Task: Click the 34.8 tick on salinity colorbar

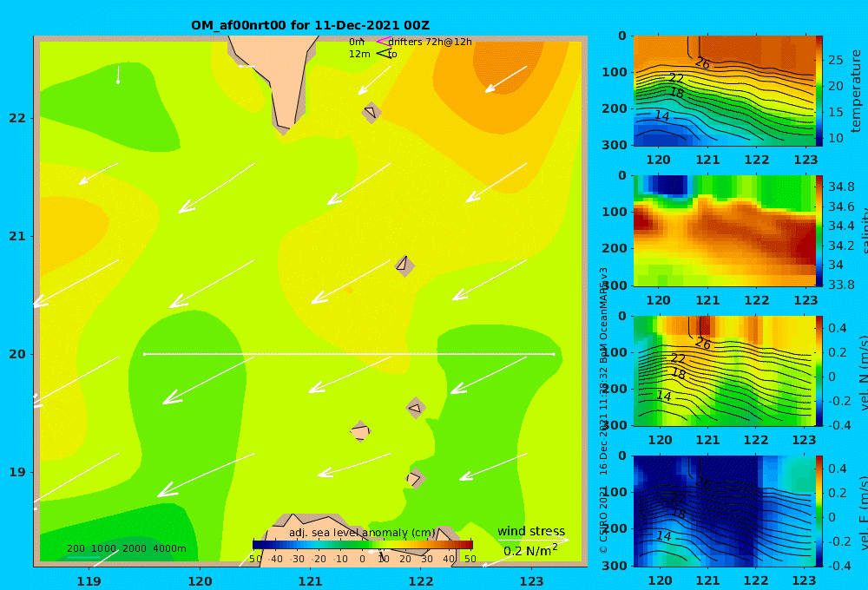Action: click(841, 187)
